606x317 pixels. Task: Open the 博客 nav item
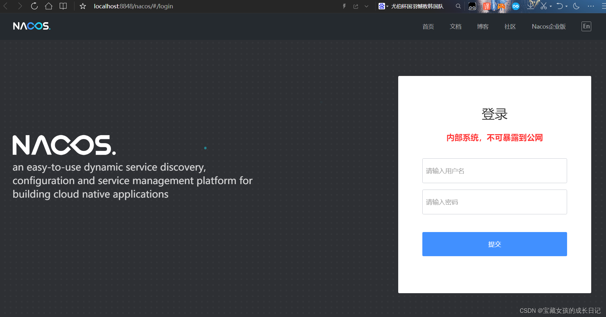[x=483, y=26]
